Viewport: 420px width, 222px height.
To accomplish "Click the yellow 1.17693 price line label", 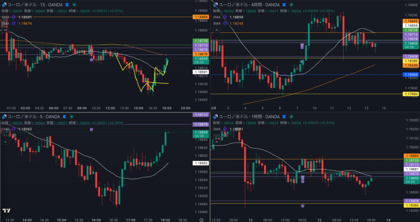I will [411, 94].
